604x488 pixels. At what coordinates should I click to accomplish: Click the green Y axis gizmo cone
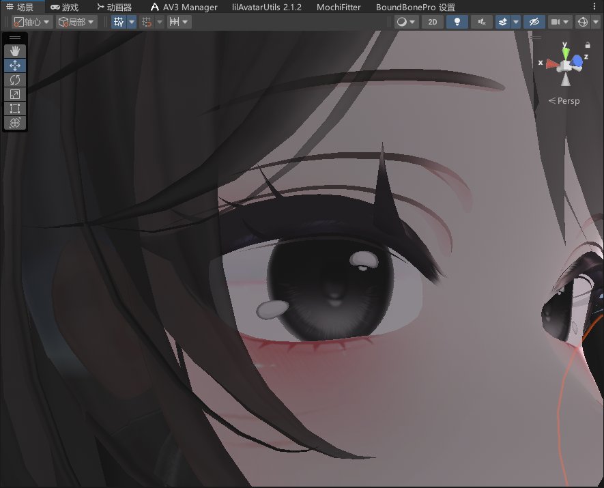point(564,52)
